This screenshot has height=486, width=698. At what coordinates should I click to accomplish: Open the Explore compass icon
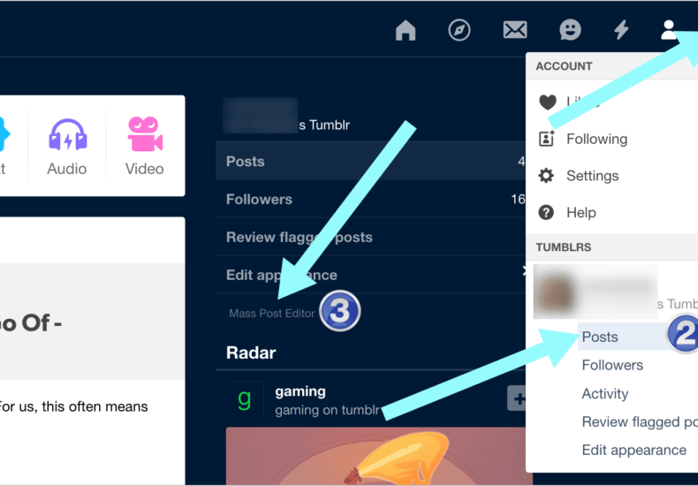click(x=459, y=30)
